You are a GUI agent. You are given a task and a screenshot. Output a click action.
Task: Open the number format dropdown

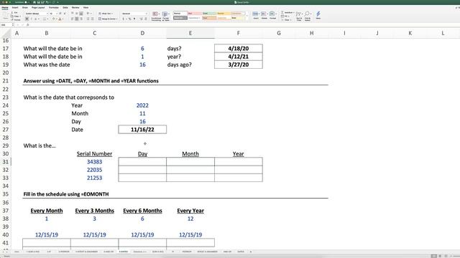coord(146,14)
